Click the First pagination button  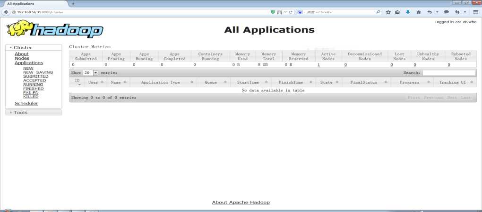[414, 97]
